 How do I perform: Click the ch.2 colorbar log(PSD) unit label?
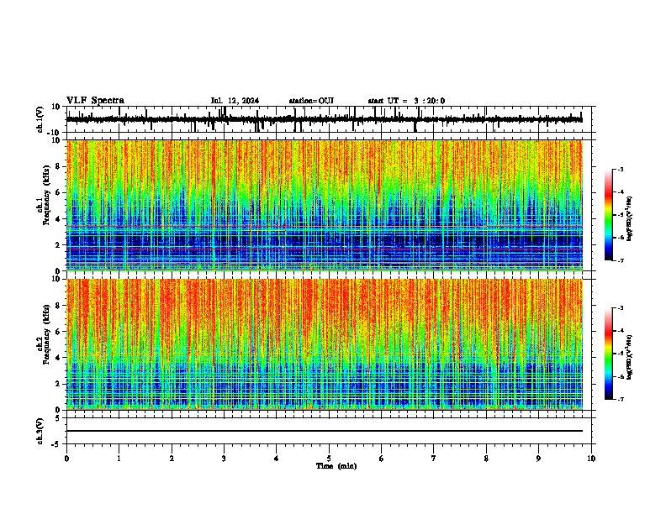(x=629, y=357)
